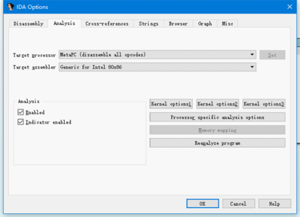Click Reanalyze program
The image size is (300, 217).
[217, 143]
